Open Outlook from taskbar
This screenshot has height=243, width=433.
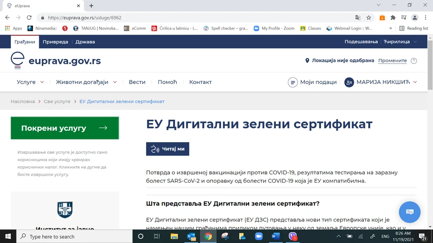pos(191,237)
